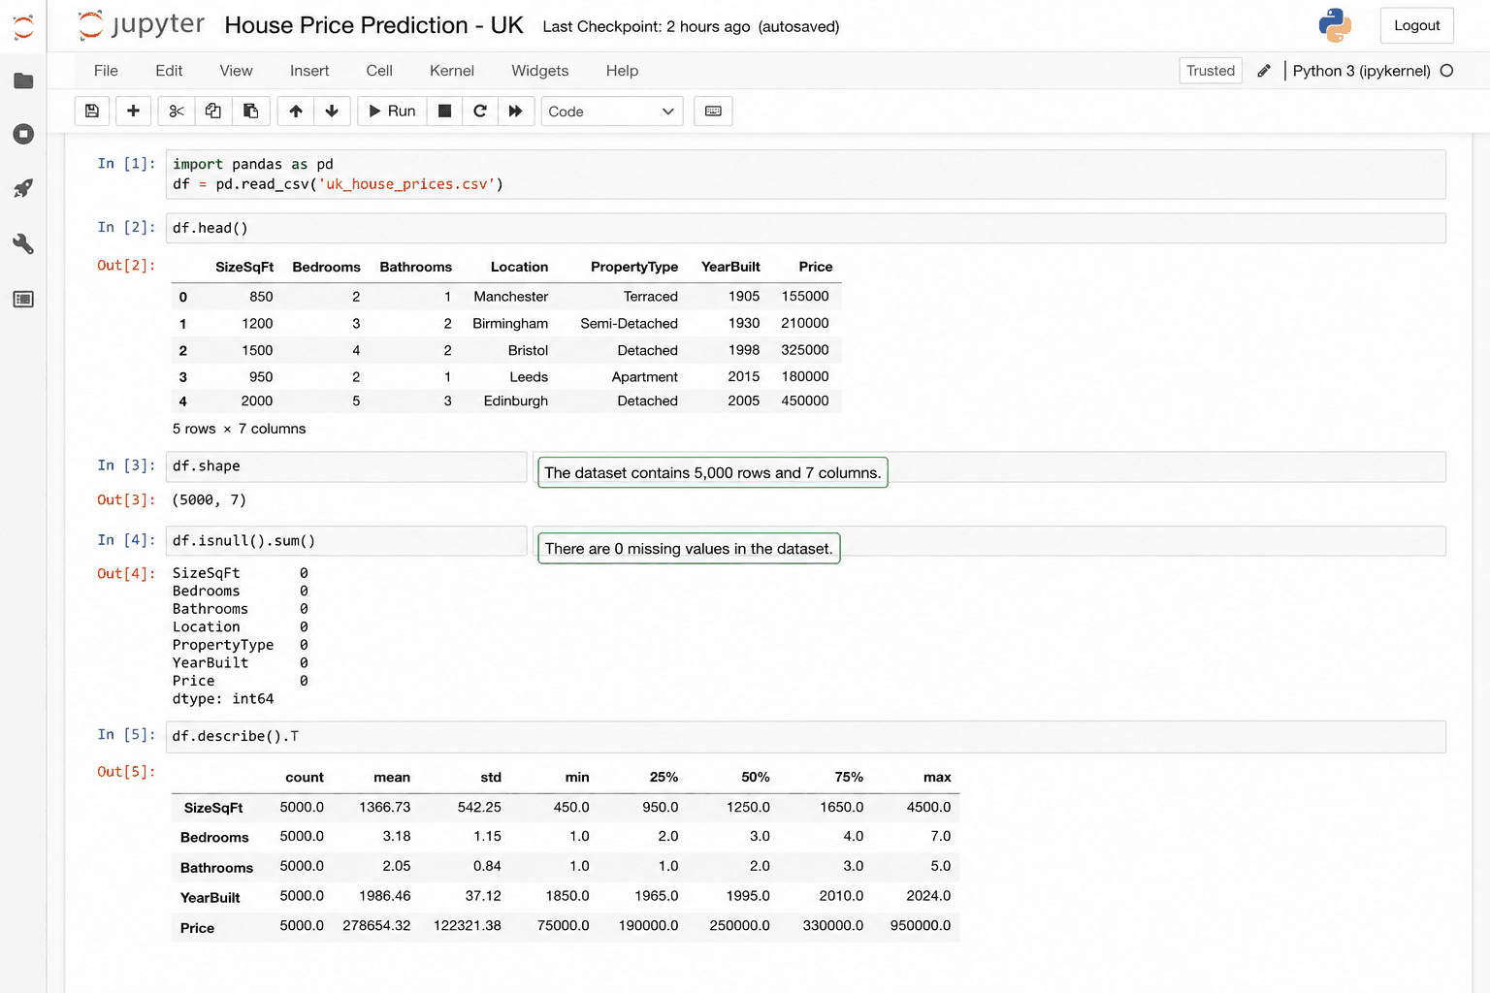1490x993 pixels.
Task: Select the df.isnull().sum() code cell
Action: click(x=346, y=541)
